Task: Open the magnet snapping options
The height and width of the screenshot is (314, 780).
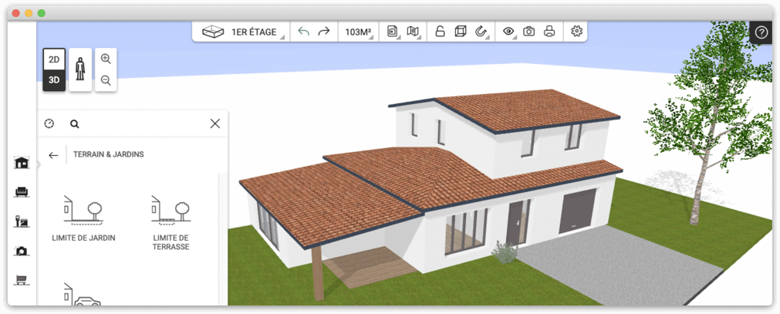Action: tap(481, 32)
